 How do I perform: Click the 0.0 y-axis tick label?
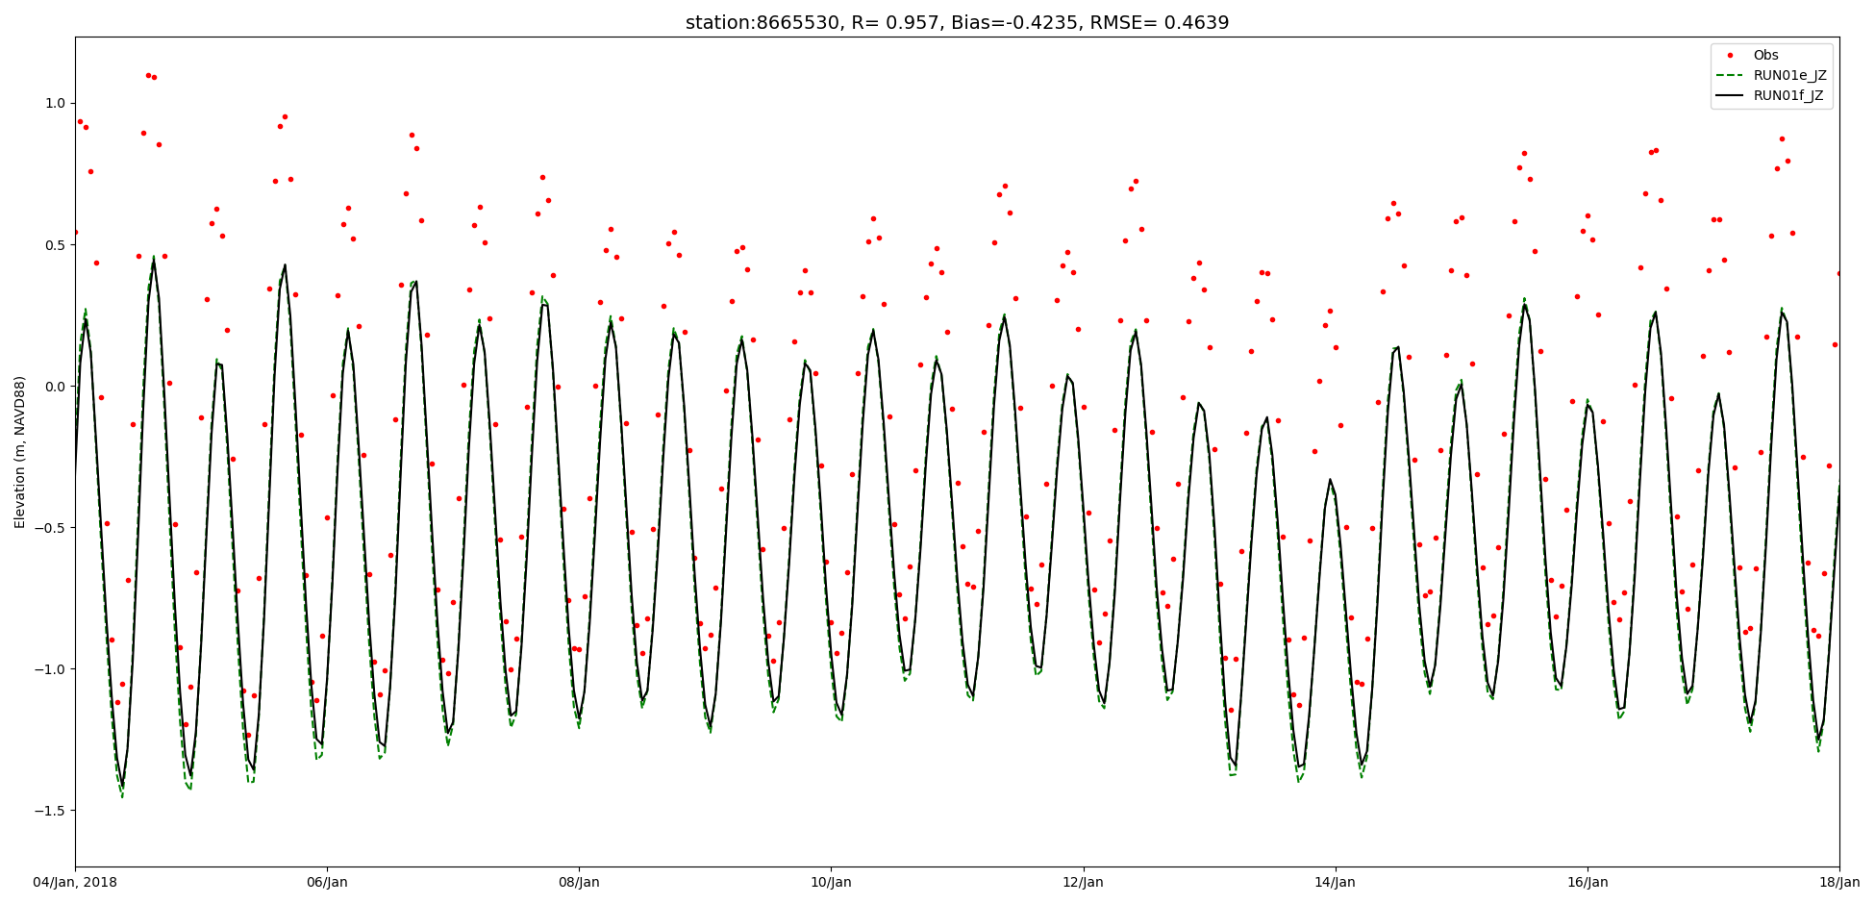[54, 387]
